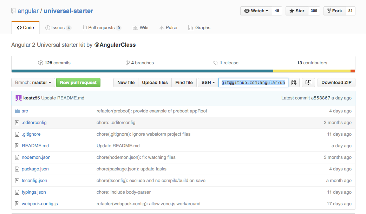This screenshot has height=214, width=366.
Task: Open the 13 contributors link
Action: (312, 63)
